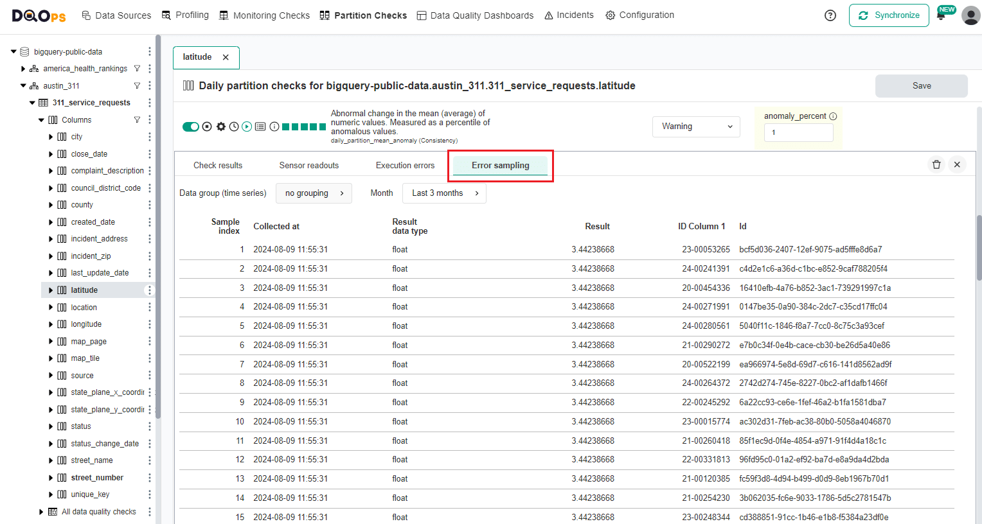The height and width of the screenshot is (524, 982).
Task: Click Id c4d2e1c6-a36d-c1bc-e852-9caf788205f4
Action: 813,268
